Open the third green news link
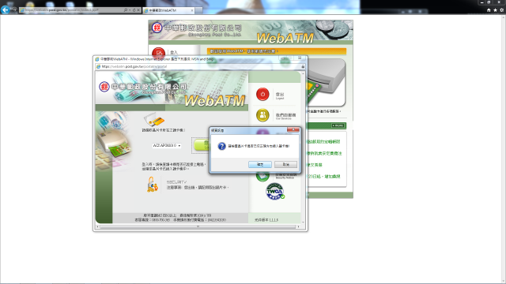506x284 pixels. pos(315,165)
